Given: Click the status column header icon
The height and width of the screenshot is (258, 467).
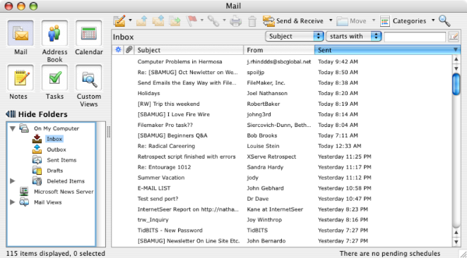Looking at the screenshot, I should 118,50.
